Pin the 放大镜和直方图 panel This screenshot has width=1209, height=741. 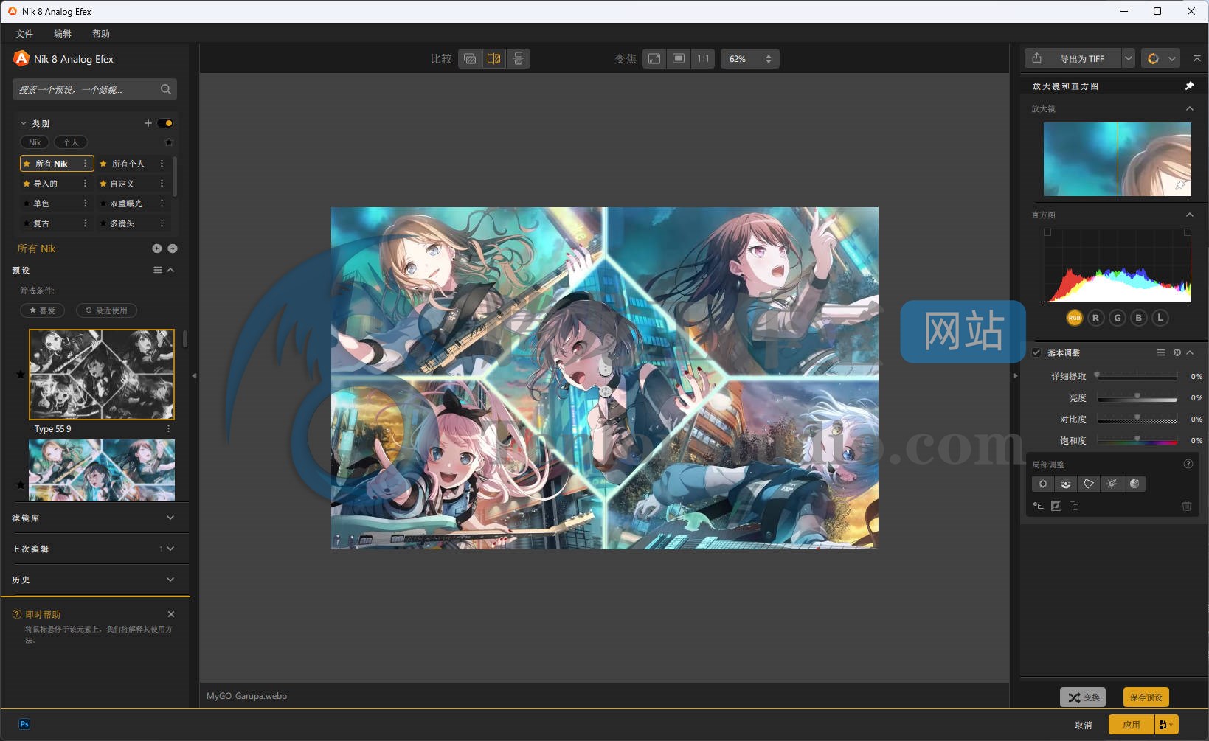coord(1189,86)
